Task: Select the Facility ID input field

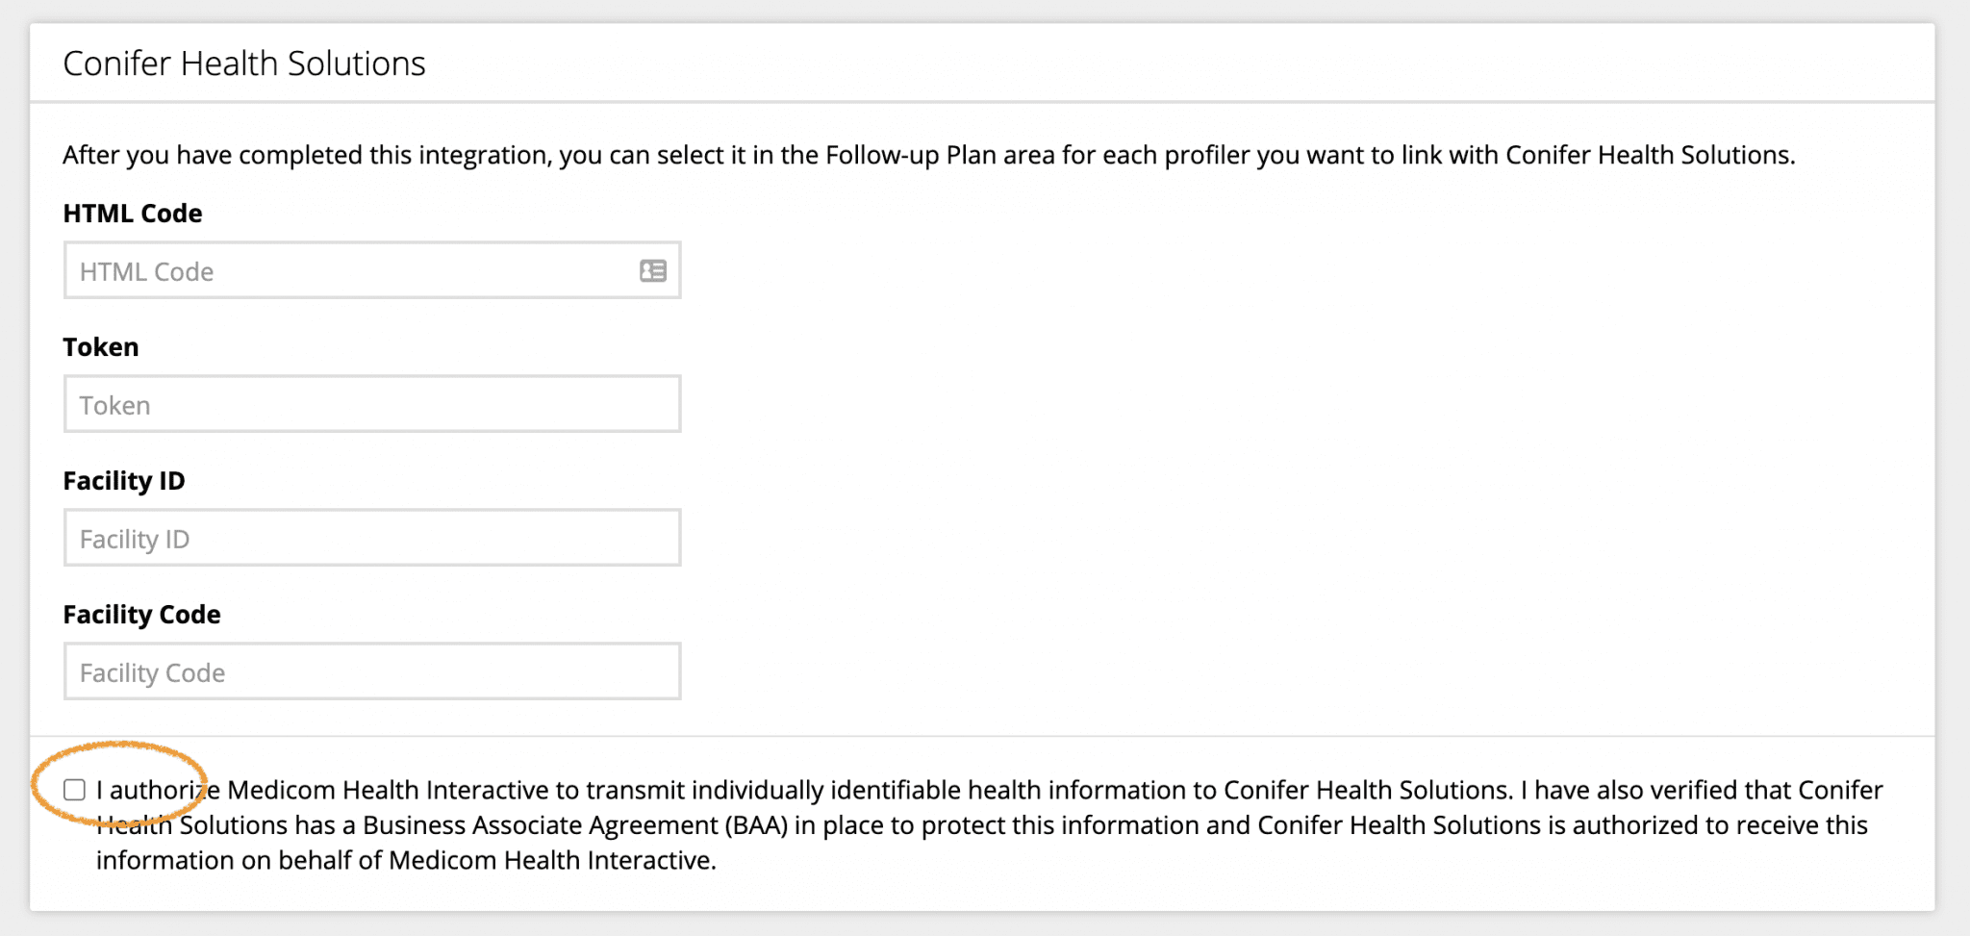Action: click(371, 539)
